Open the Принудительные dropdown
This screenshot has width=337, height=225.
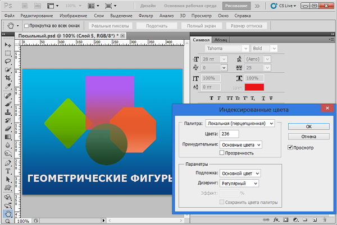[241, 145]
